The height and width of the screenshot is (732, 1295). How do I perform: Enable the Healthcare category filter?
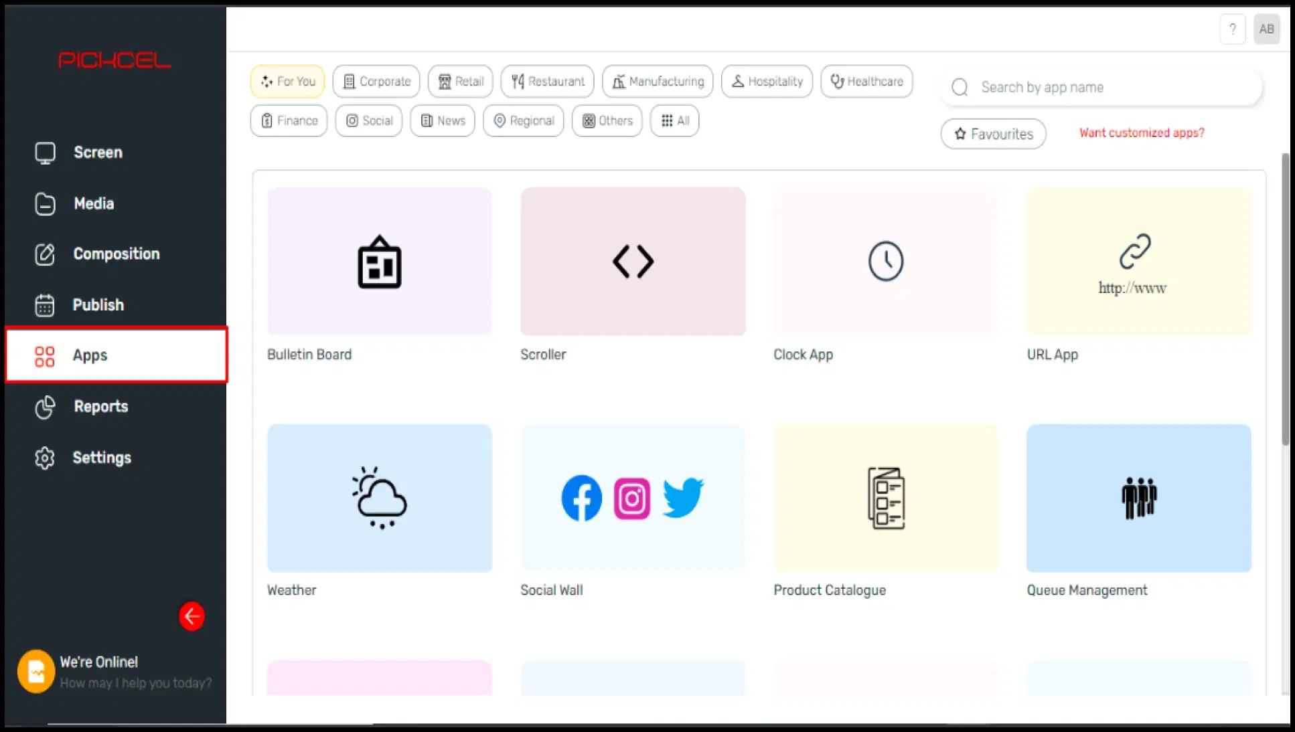866,81
